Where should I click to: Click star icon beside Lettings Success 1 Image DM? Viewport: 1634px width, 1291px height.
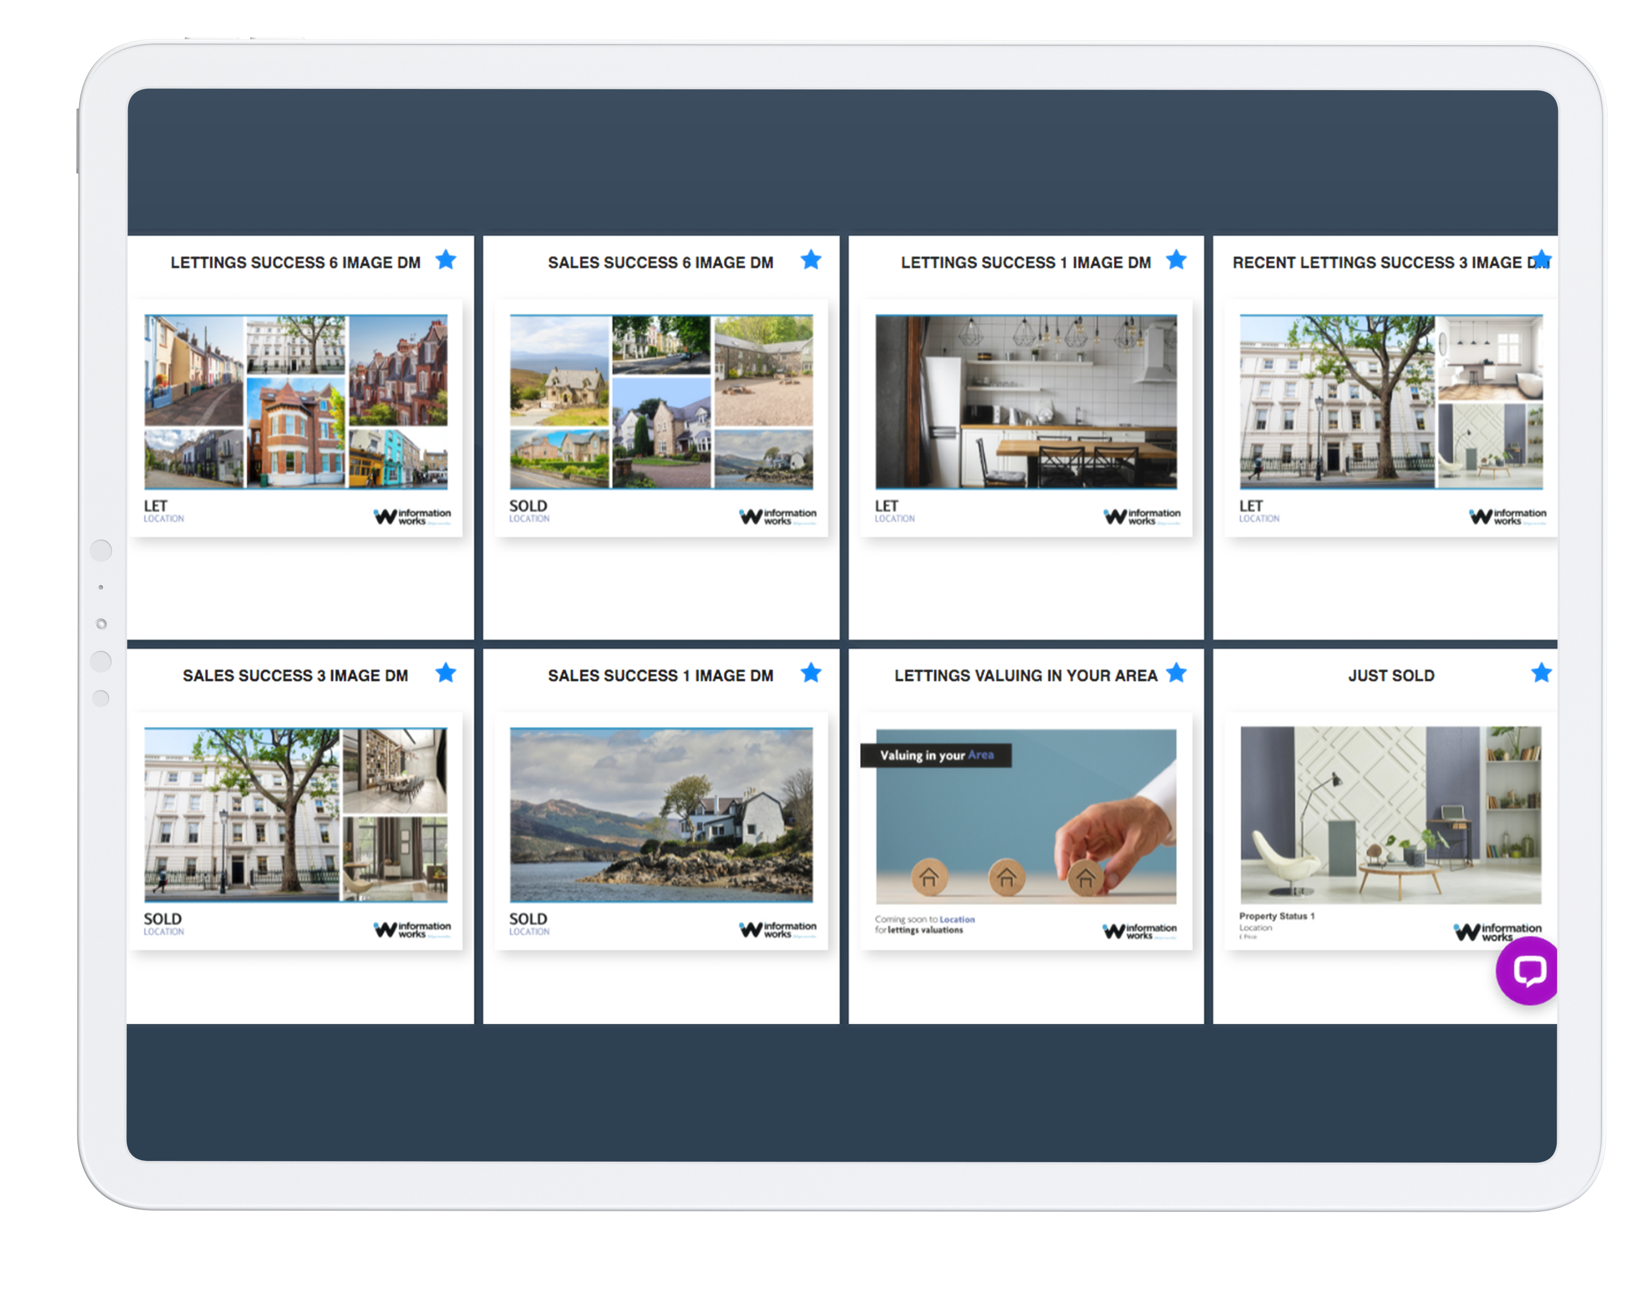click(1176, 260)
